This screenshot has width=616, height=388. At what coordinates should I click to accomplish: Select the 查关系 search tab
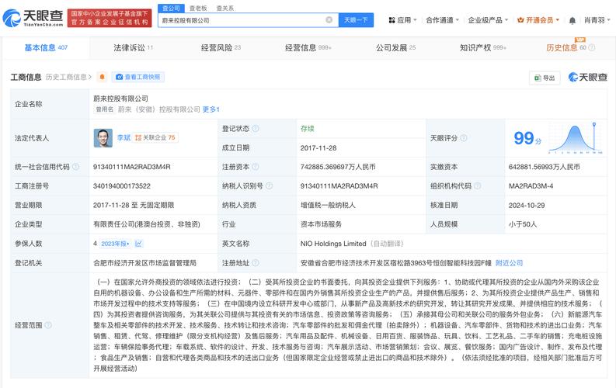[224, 8]
